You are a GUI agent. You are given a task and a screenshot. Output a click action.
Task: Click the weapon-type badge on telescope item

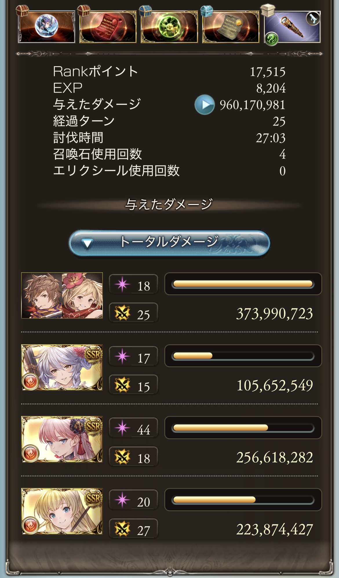[313, 19]
